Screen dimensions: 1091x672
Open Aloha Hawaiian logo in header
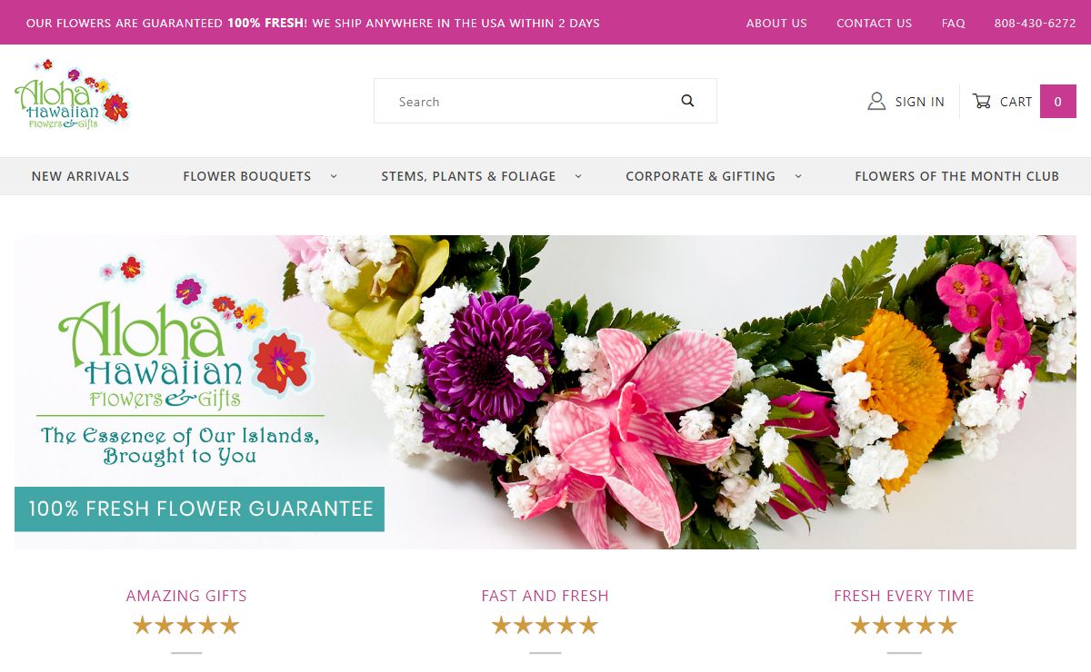pyautogui.click(x=72, y=94)
